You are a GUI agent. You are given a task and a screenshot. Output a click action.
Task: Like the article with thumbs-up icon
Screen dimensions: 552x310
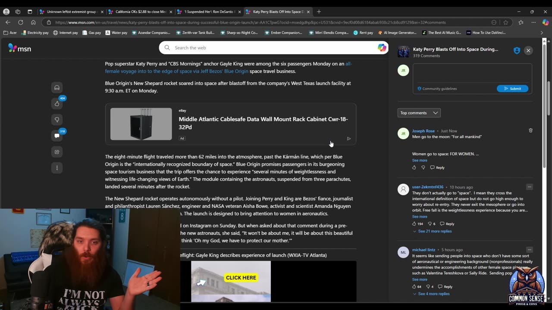click(x=57, y=103)
